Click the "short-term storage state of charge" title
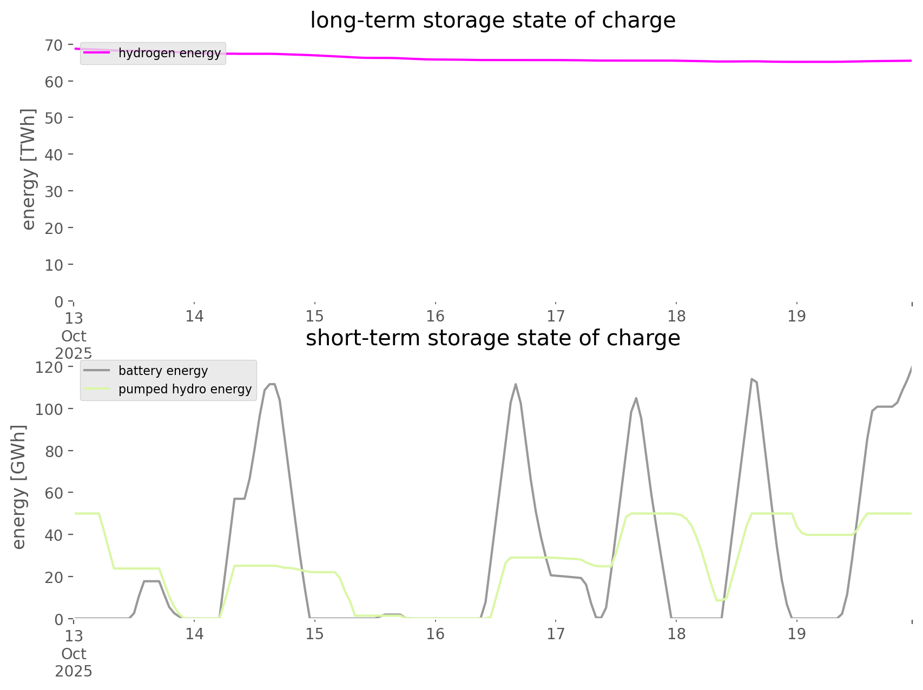This screenshot has width=923, height=690. (x=492, y=338)
